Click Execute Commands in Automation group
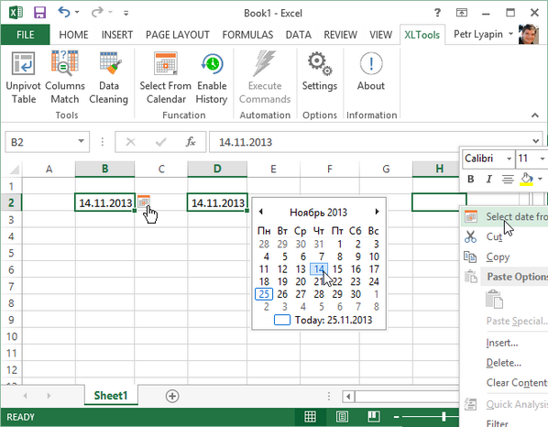Image resolution: width=548 pixels, height=427 pixels. click(x=265, y=78)
